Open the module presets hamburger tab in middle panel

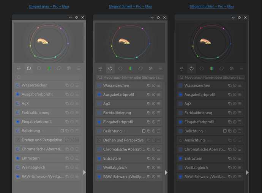[160, 68]
